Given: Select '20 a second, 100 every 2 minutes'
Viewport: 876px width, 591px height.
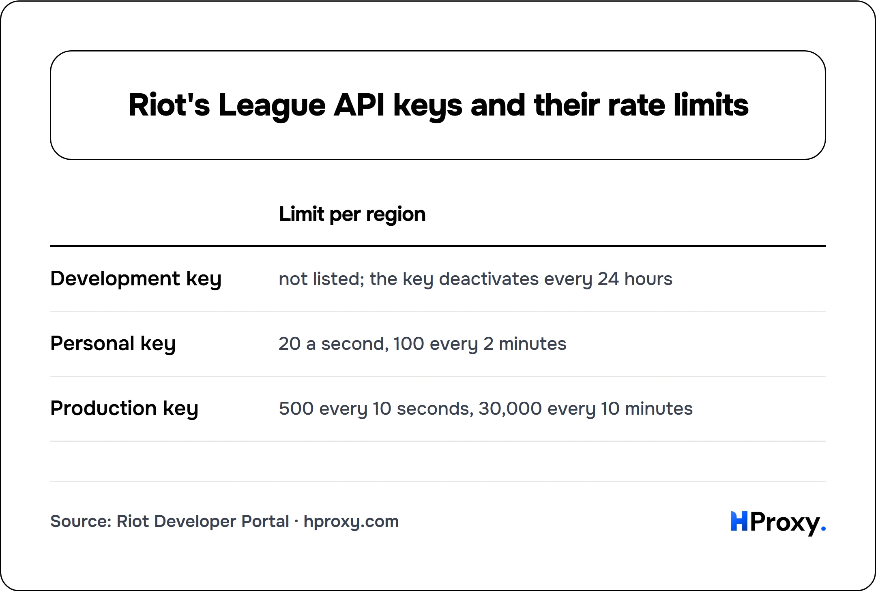Looking at the screenshot, I should [422, 344].
